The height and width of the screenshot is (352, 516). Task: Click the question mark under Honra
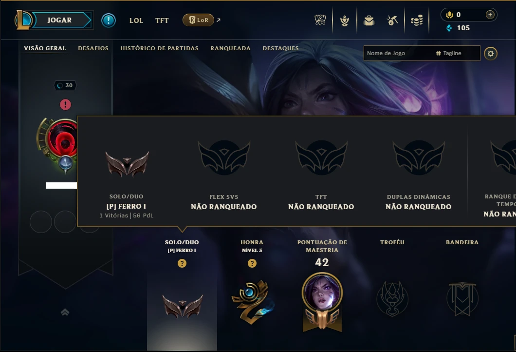(x=252, y=263)
